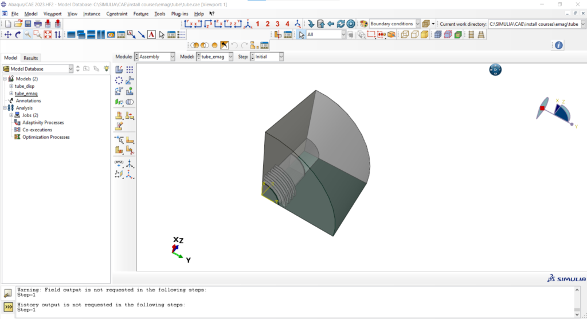This screenshot has width=587, height=319.
Task: Click the New Model Database icon
Action: [x=8, y=24]
